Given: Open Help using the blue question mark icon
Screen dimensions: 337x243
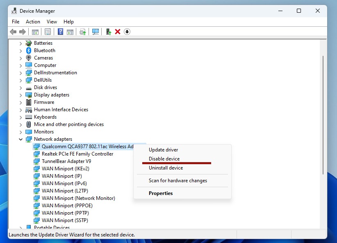Looking at the screenshot, I should click(60, 32).
